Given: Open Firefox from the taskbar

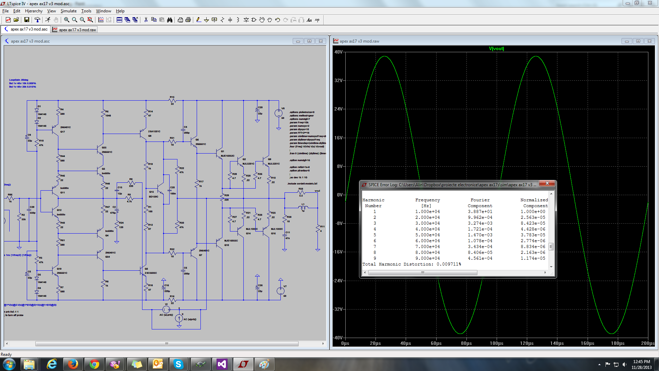Looking at the screenshot, I should (x=73, y=364).
